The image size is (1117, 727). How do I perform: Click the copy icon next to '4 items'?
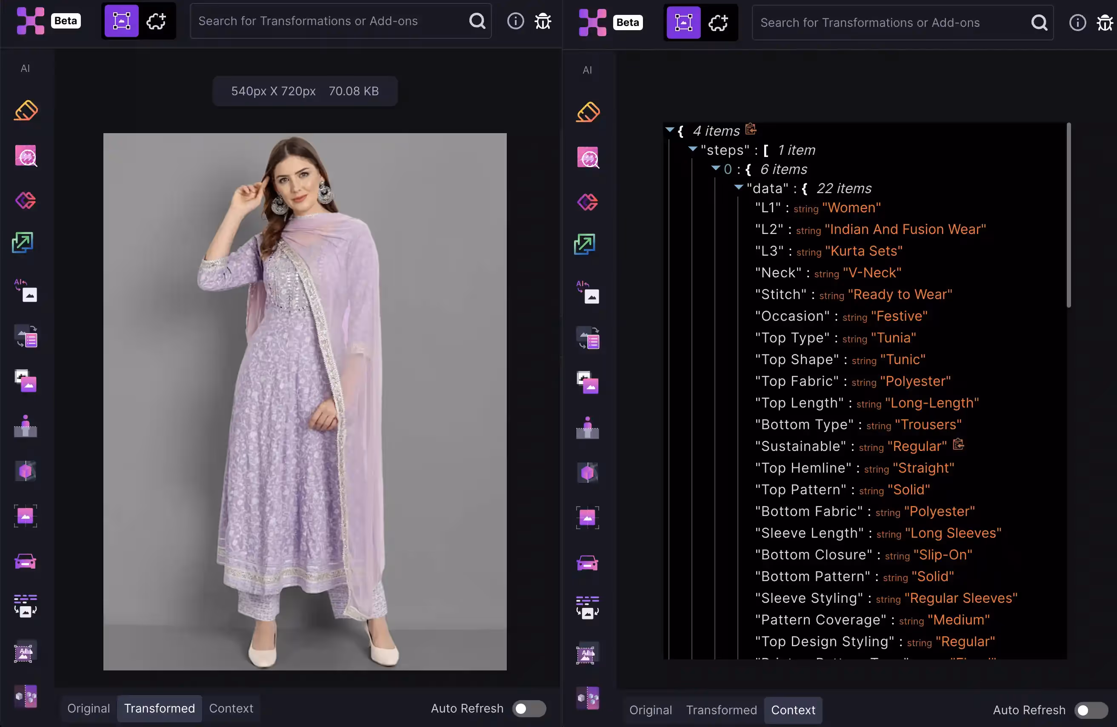coord(751,129)
